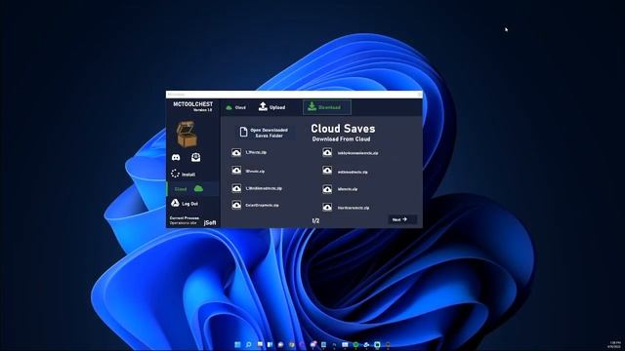Image resolution: width=625 pixels, height=351 pixels.
Task: Click the Hardcore zip file name
Action: [354, 208]
